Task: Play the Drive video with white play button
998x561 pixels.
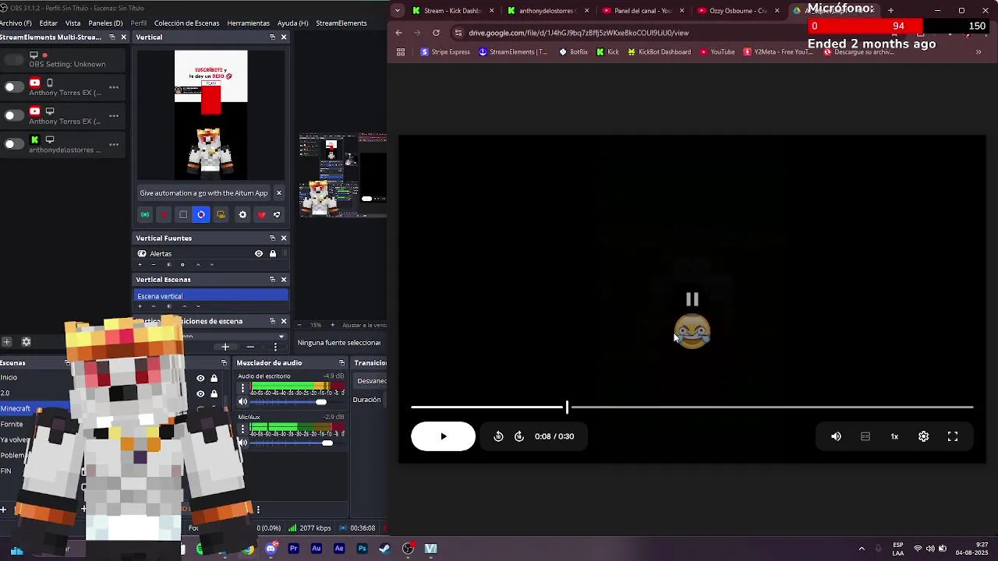Action: [x=443, y=436]
